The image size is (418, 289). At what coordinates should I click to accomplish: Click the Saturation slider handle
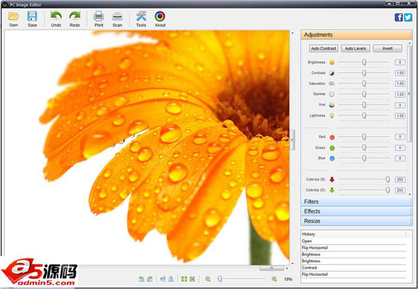pos(364,83)
